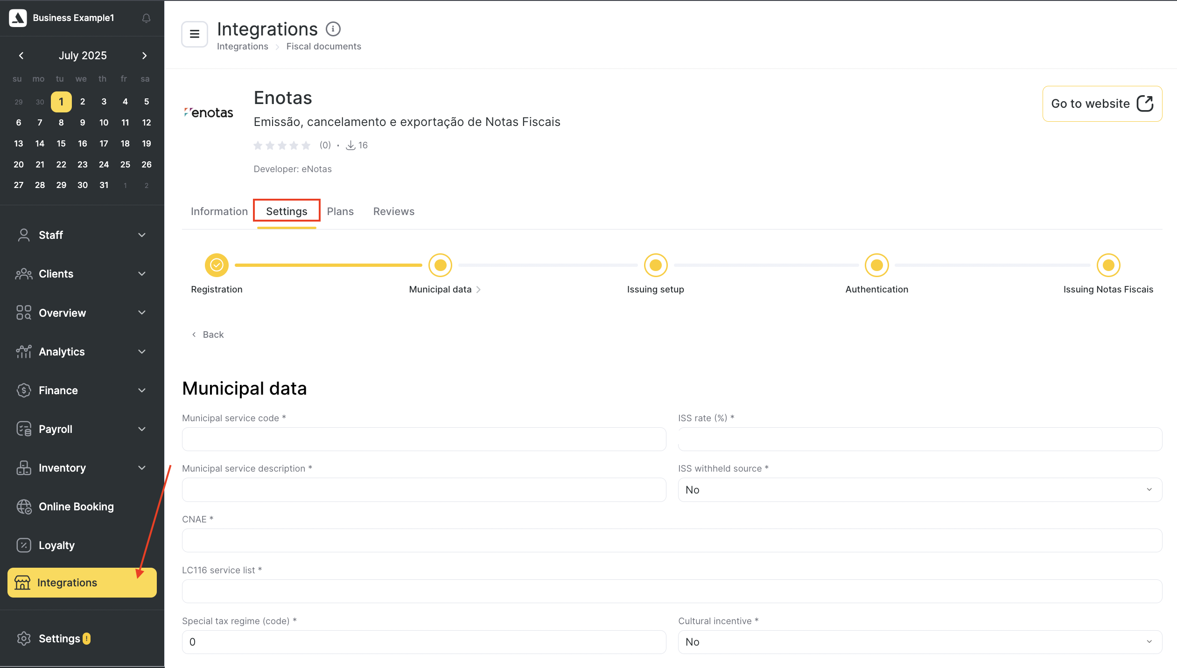1177x668 pixels.
Task: Select July 31 in the calendar
Action: pyautogui.click(x=104, y=185)
